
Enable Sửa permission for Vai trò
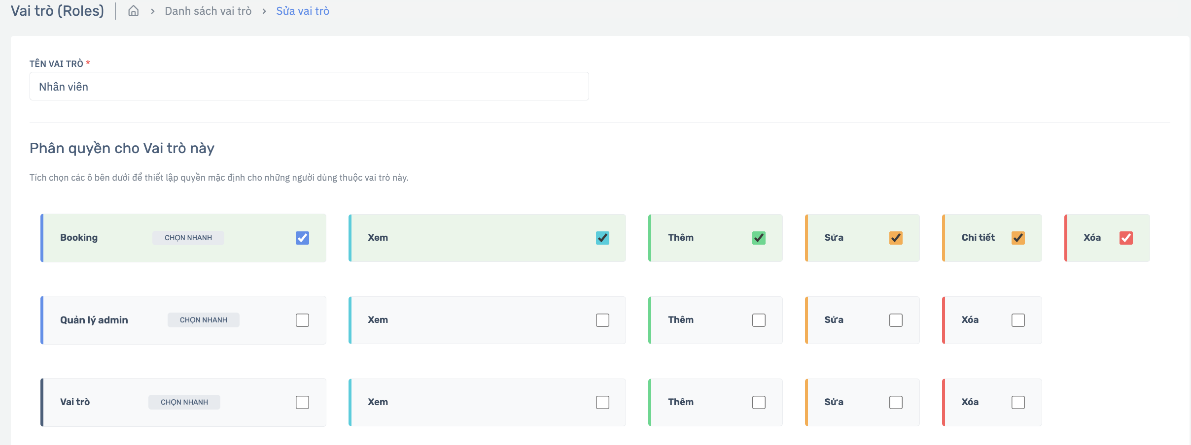[x=896, y=402]
